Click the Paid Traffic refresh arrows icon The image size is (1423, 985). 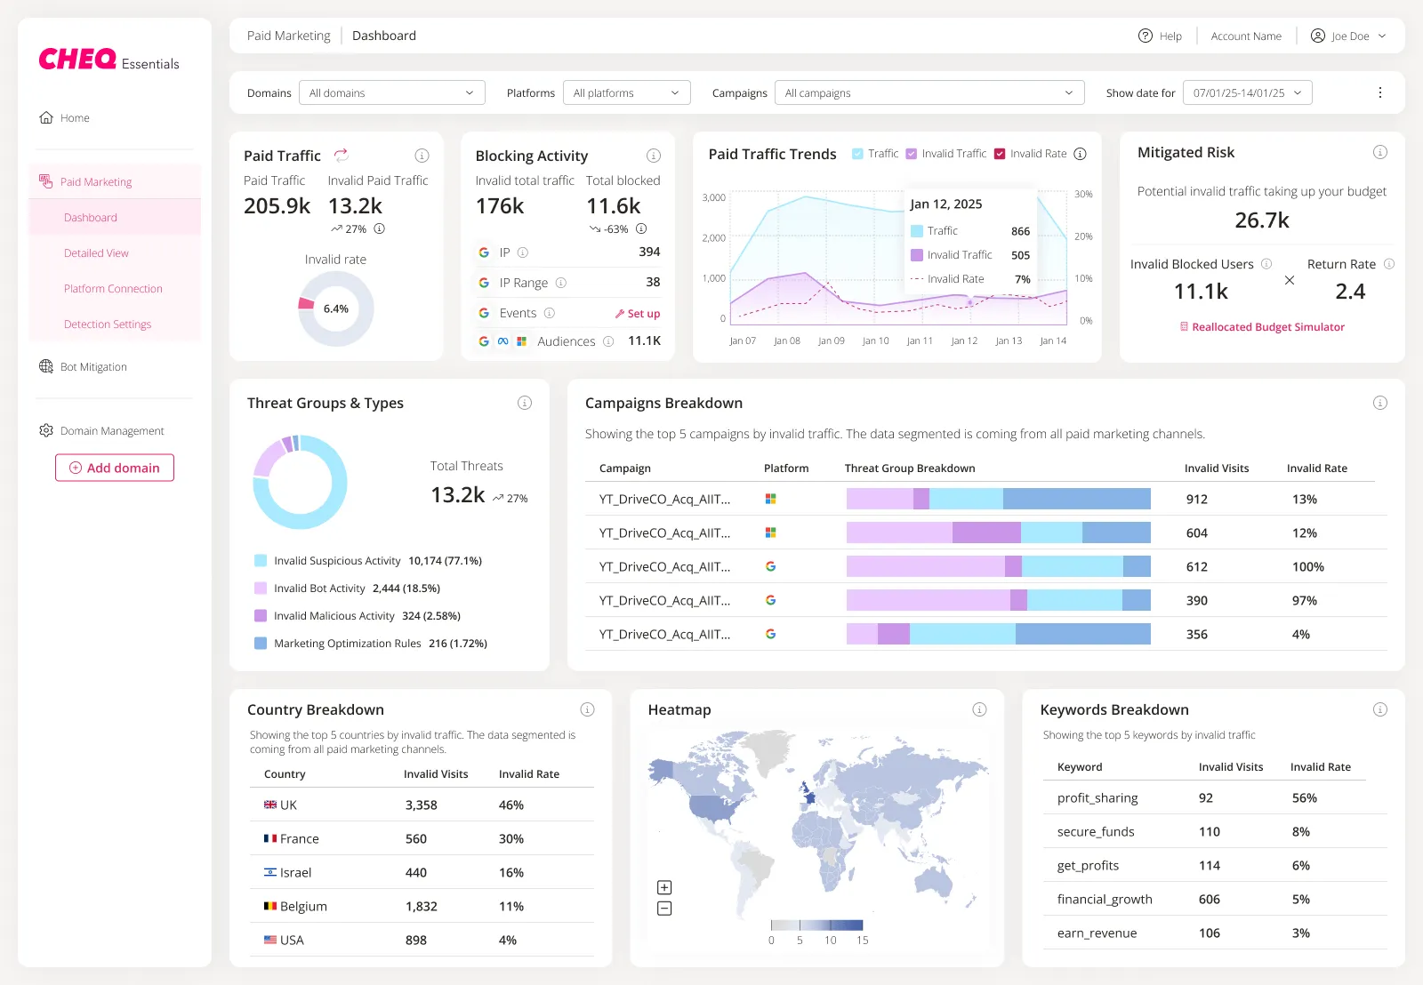(341, 155)
